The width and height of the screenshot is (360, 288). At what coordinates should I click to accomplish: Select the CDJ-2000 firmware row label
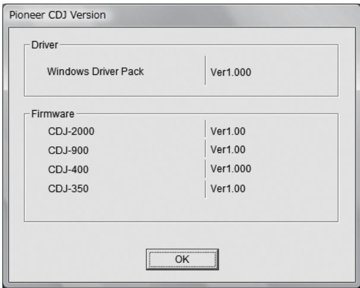point(71,132)
